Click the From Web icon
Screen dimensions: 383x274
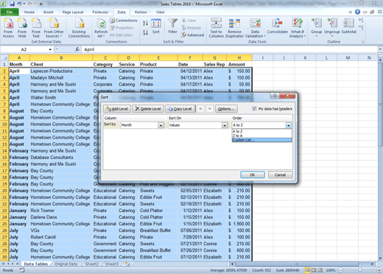pos(22,28)
